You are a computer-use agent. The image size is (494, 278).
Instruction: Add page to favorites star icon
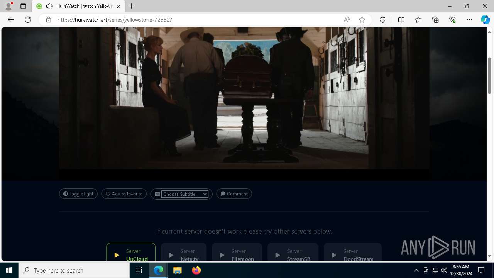(362, 20)
